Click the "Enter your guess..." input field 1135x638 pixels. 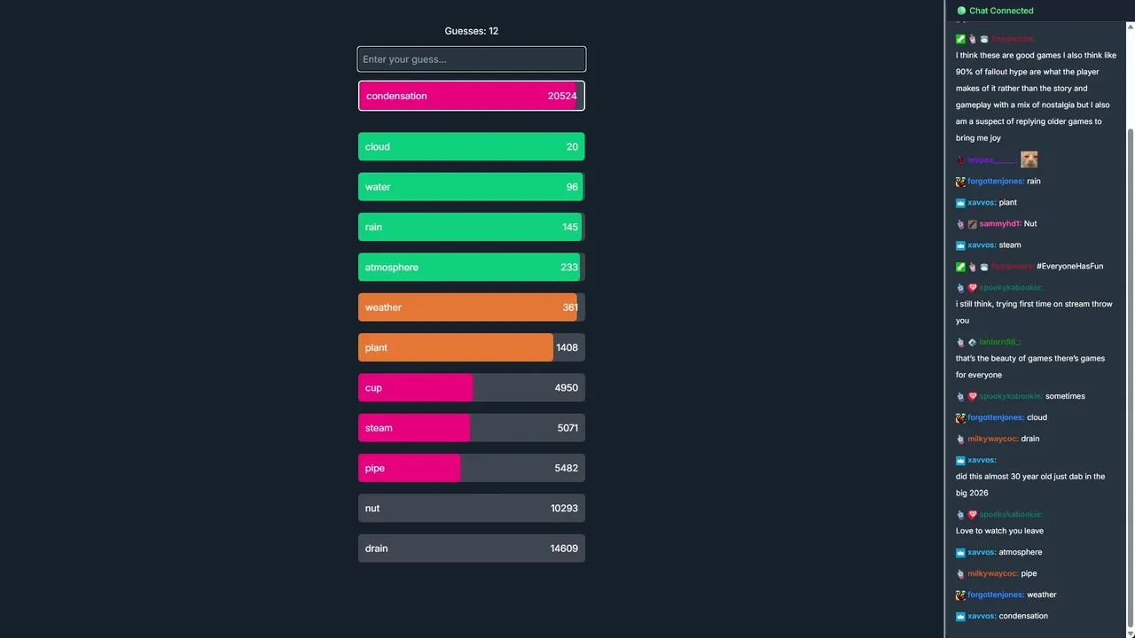click(x=471, y=59)
